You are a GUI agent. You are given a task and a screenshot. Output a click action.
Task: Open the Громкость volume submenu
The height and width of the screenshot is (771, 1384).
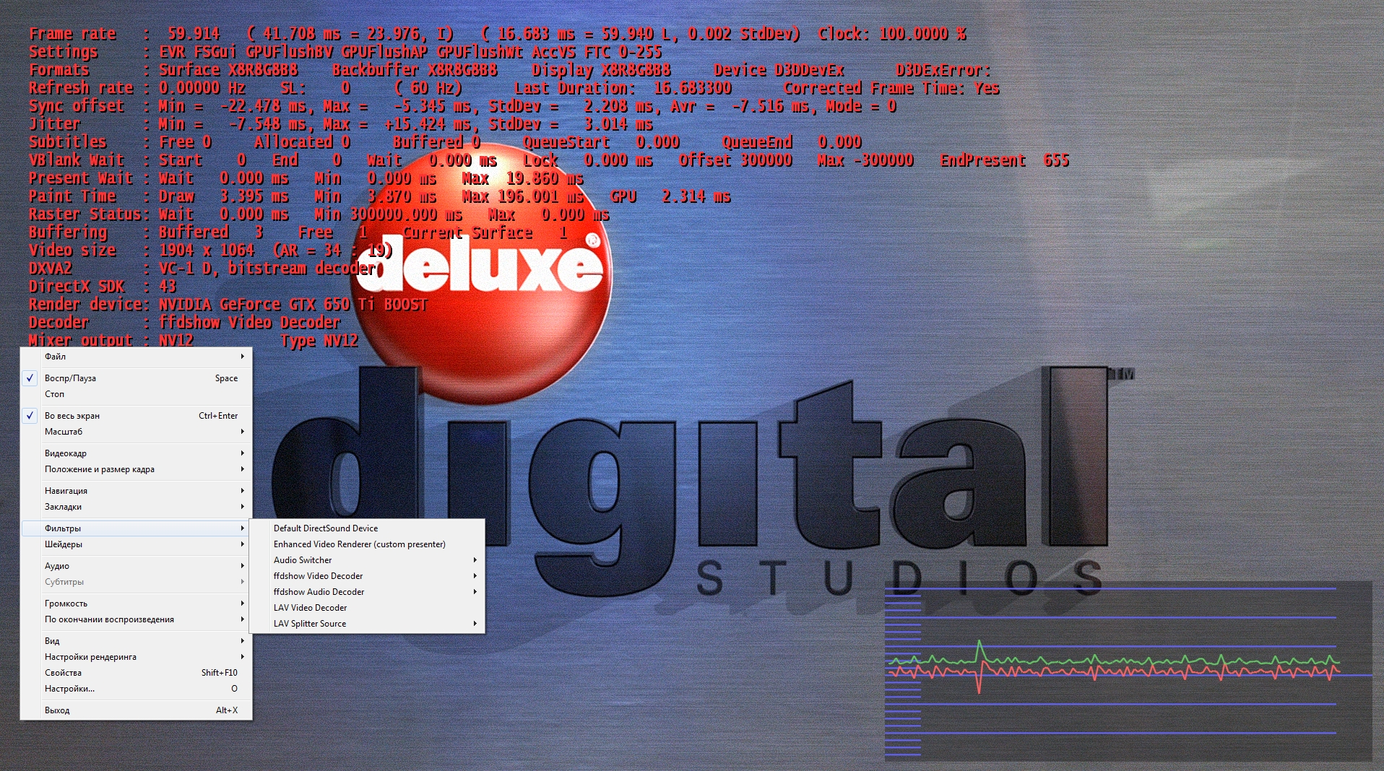coord(66,604)
